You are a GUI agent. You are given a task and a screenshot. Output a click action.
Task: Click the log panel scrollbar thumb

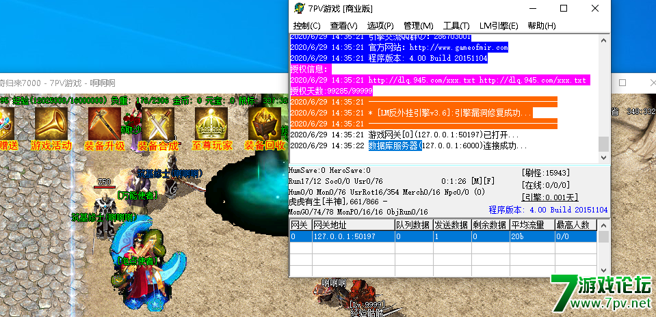[x=603, y=144]
